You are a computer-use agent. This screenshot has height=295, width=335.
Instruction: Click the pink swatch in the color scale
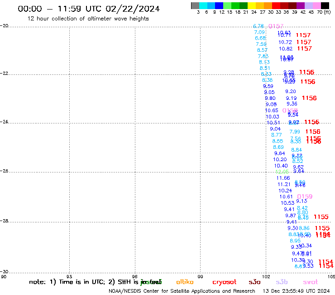click(316, 5)
